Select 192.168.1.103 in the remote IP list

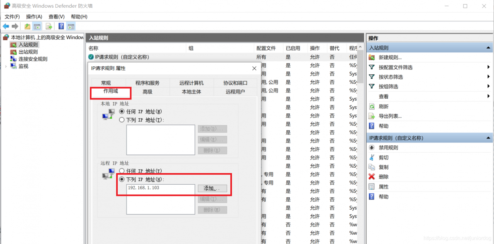(143, 188)
